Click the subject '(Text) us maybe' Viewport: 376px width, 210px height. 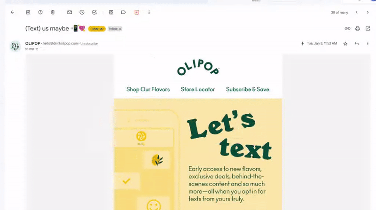pos(47,29)
